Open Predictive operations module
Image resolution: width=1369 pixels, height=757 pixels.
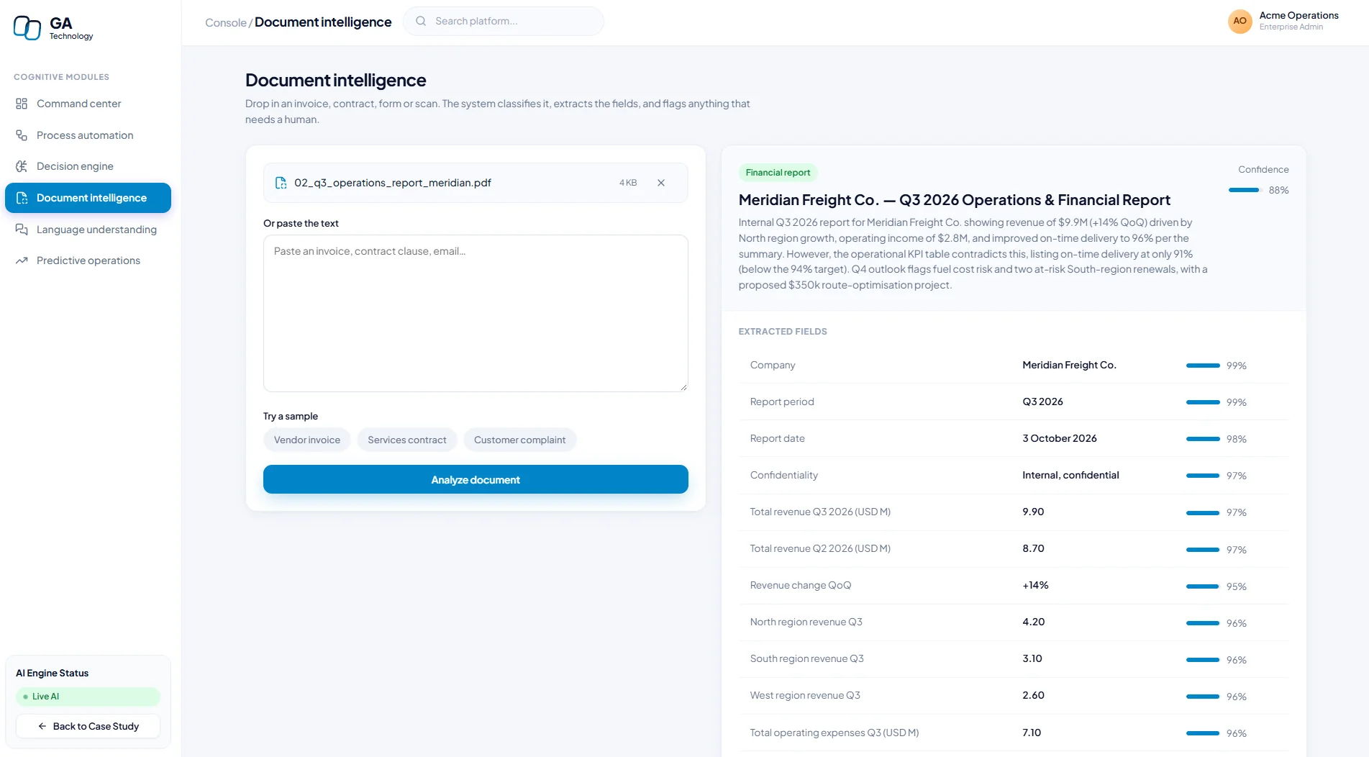88,260
